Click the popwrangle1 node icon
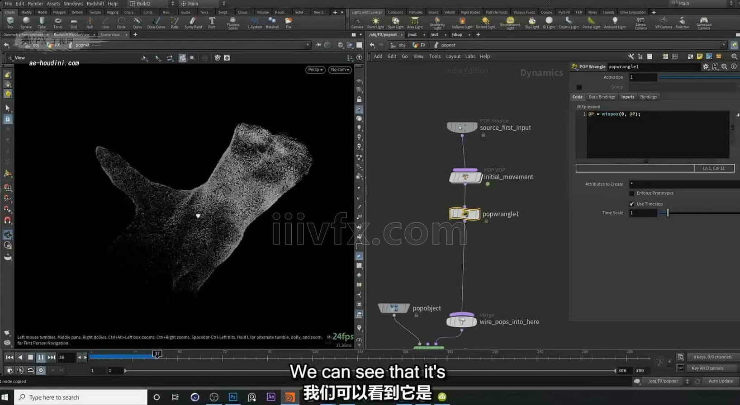The width and height of the screenshot is (740, 405). point(465,214)
